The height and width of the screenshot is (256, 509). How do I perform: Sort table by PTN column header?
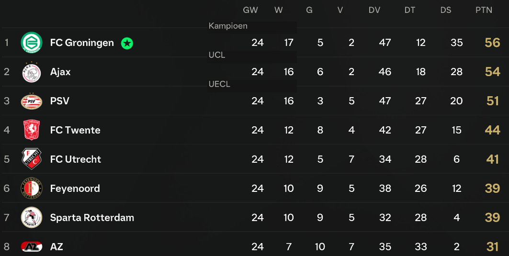pos(484,10)
